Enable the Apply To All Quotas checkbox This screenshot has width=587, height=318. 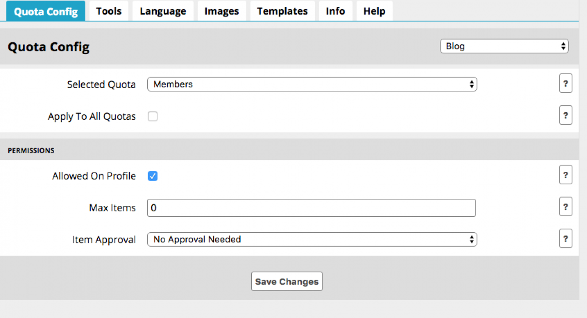(153, 117)
